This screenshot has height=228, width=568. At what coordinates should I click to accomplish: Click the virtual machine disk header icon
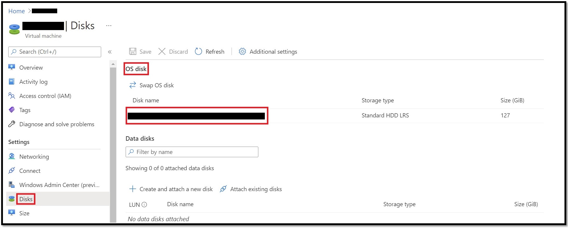coord(14,29)
